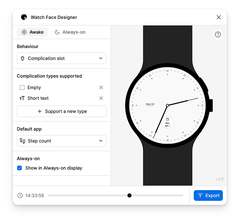Image resolution: width=238 pixels, height=216 pixels.
Task: Click the plug icon in Behaviour dropdown
Action: coord(23,58)
